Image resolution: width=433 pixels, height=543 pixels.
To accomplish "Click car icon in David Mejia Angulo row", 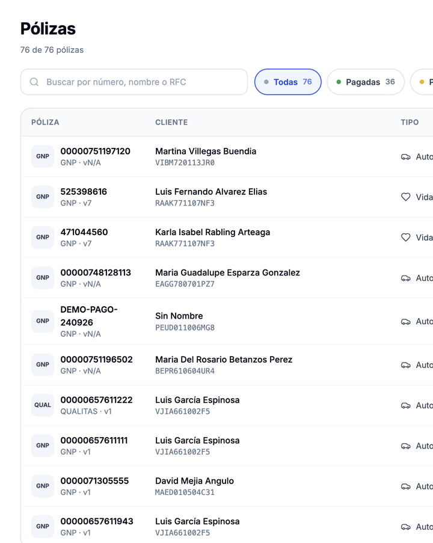I will [x=405, y=486].
